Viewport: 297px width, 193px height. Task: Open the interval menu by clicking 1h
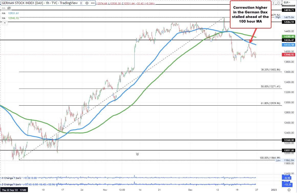tap(47, 3)
